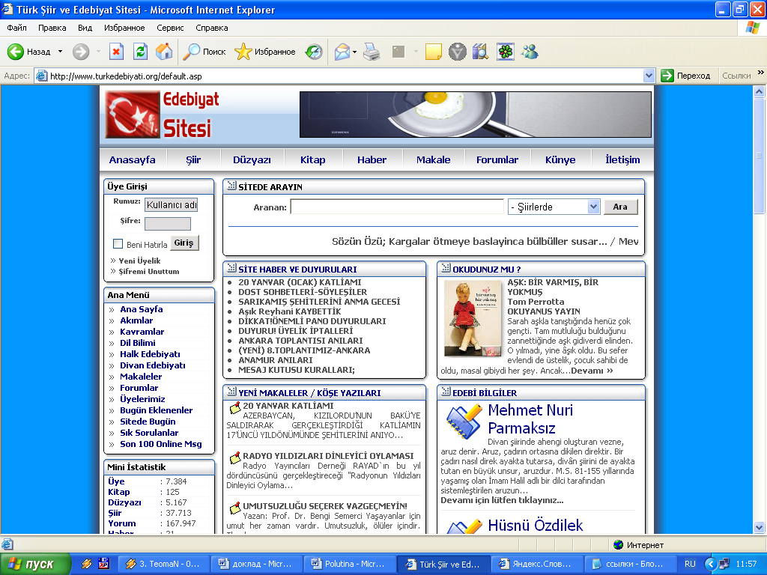Click the ICQ flower toolbar icon
Viewport: 767px width, 575px height.
506,52
